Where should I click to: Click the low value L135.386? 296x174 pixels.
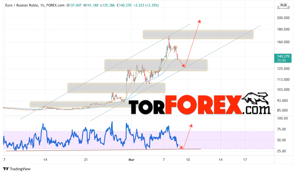(x=108, y=5)
